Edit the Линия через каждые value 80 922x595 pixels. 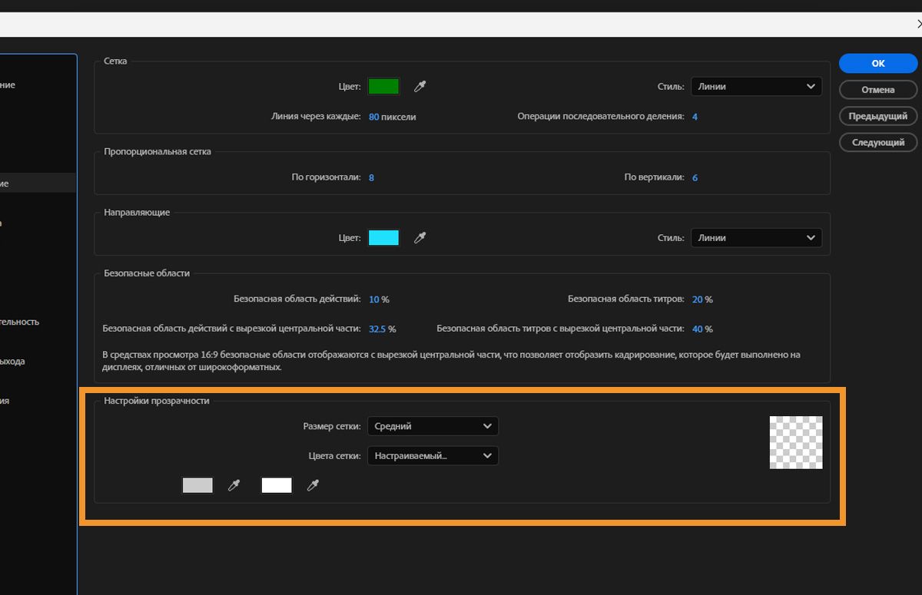coord(374,117)
